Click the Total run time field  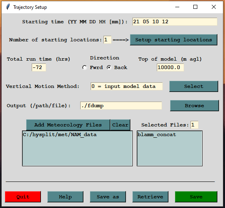(39, 67)
